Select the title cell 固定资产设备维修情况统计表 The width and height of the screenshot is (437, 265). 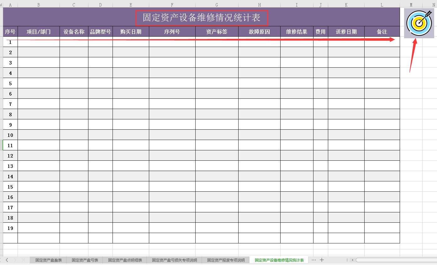click(202, 18)
